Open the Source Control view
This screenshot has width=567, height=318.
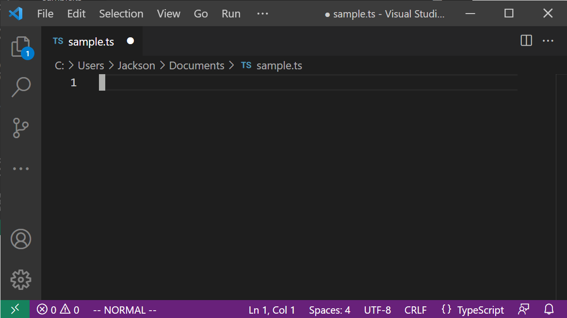[21, 127]
